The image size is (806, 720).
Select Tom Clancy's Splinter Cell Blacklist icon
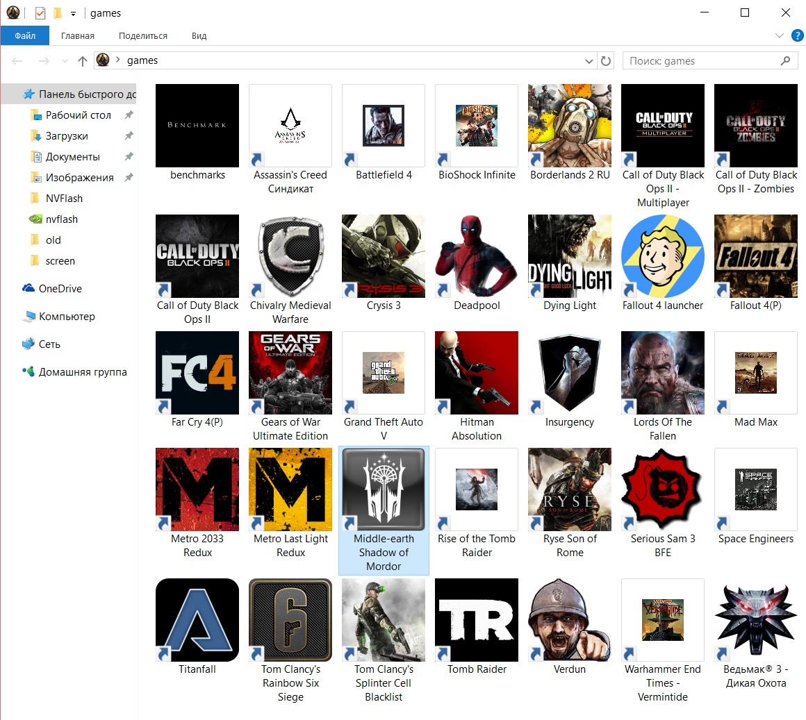click(x=384, y=620)
